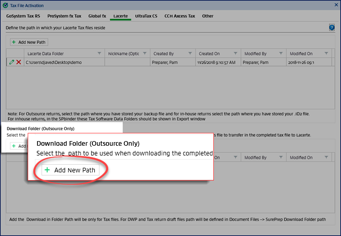The image size is (341, 236).
Task: Click the top Add New Path button
Action: [x=29, y=42]
